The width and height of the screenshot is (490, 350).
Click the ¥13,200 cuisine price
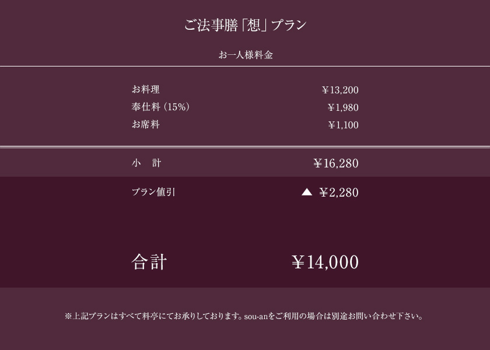340,90
